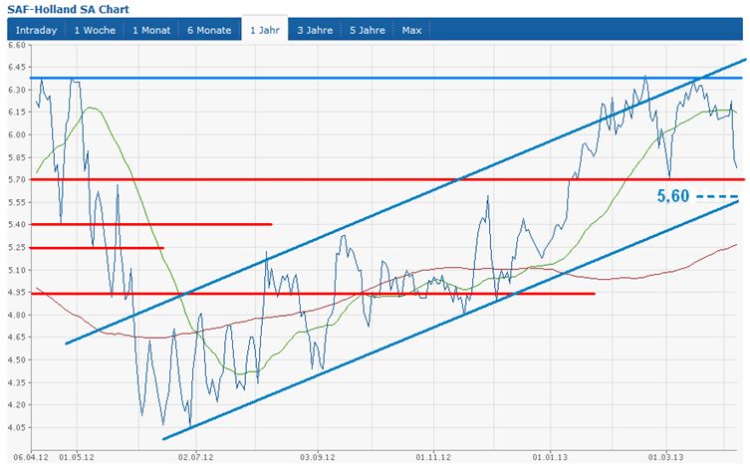This screenshot has width=750, height=470.
Task: Click the 01.11.12 date label
Action: point(433,458)
